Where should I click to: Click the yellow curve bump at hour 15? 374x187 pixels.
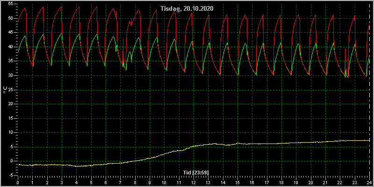click(x=238, y=143)
